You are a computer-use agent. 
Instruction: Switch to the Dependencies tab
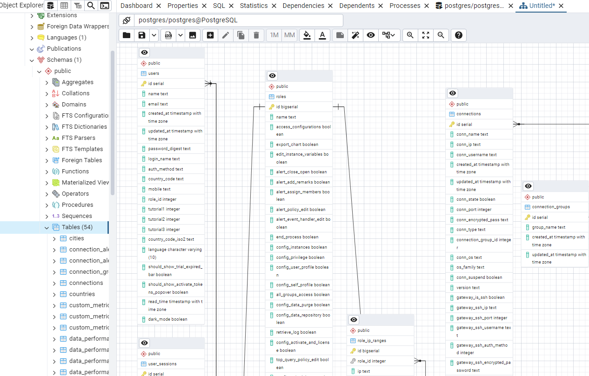click(303, 6)
